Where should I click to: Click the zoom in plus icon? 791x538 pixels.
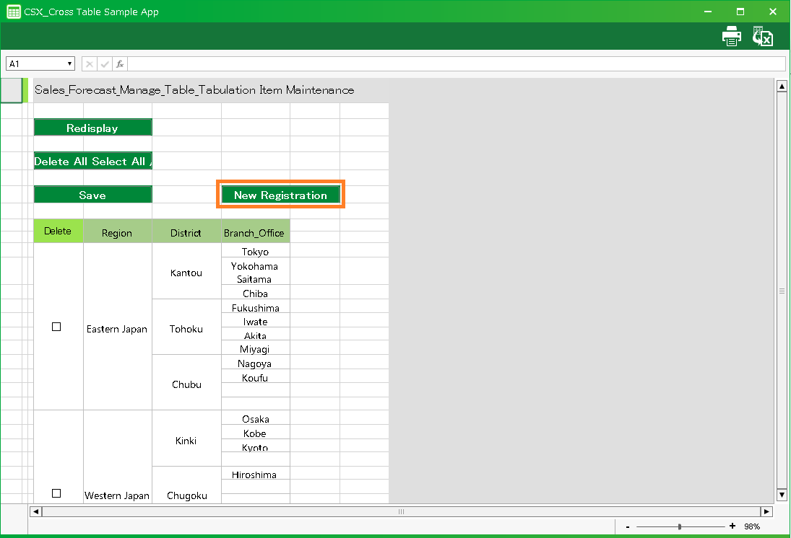click(x=732, y=526)
